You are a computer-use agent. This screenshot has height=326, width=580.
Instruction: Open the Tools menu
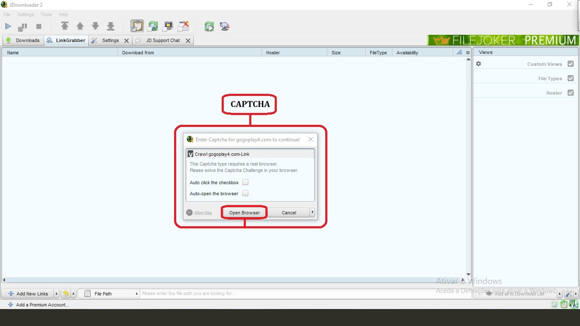coord(46,14)
